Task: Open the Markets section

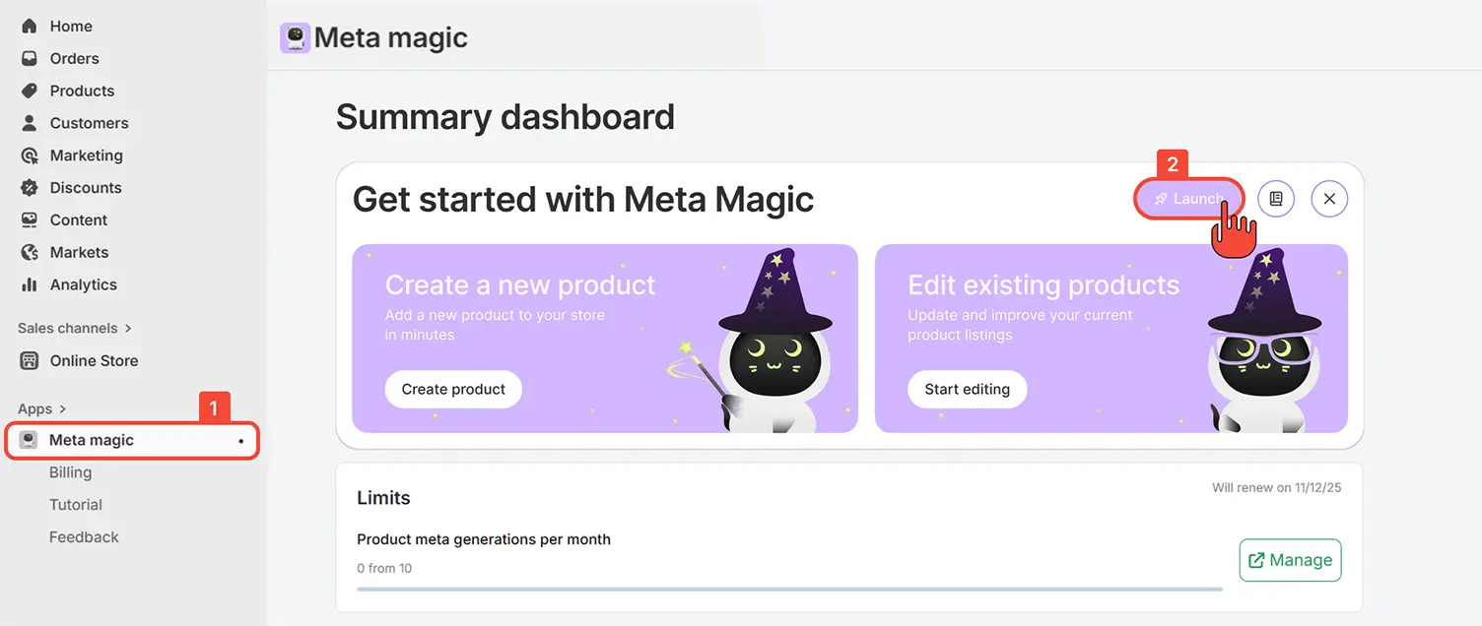Action: [79, 252]
